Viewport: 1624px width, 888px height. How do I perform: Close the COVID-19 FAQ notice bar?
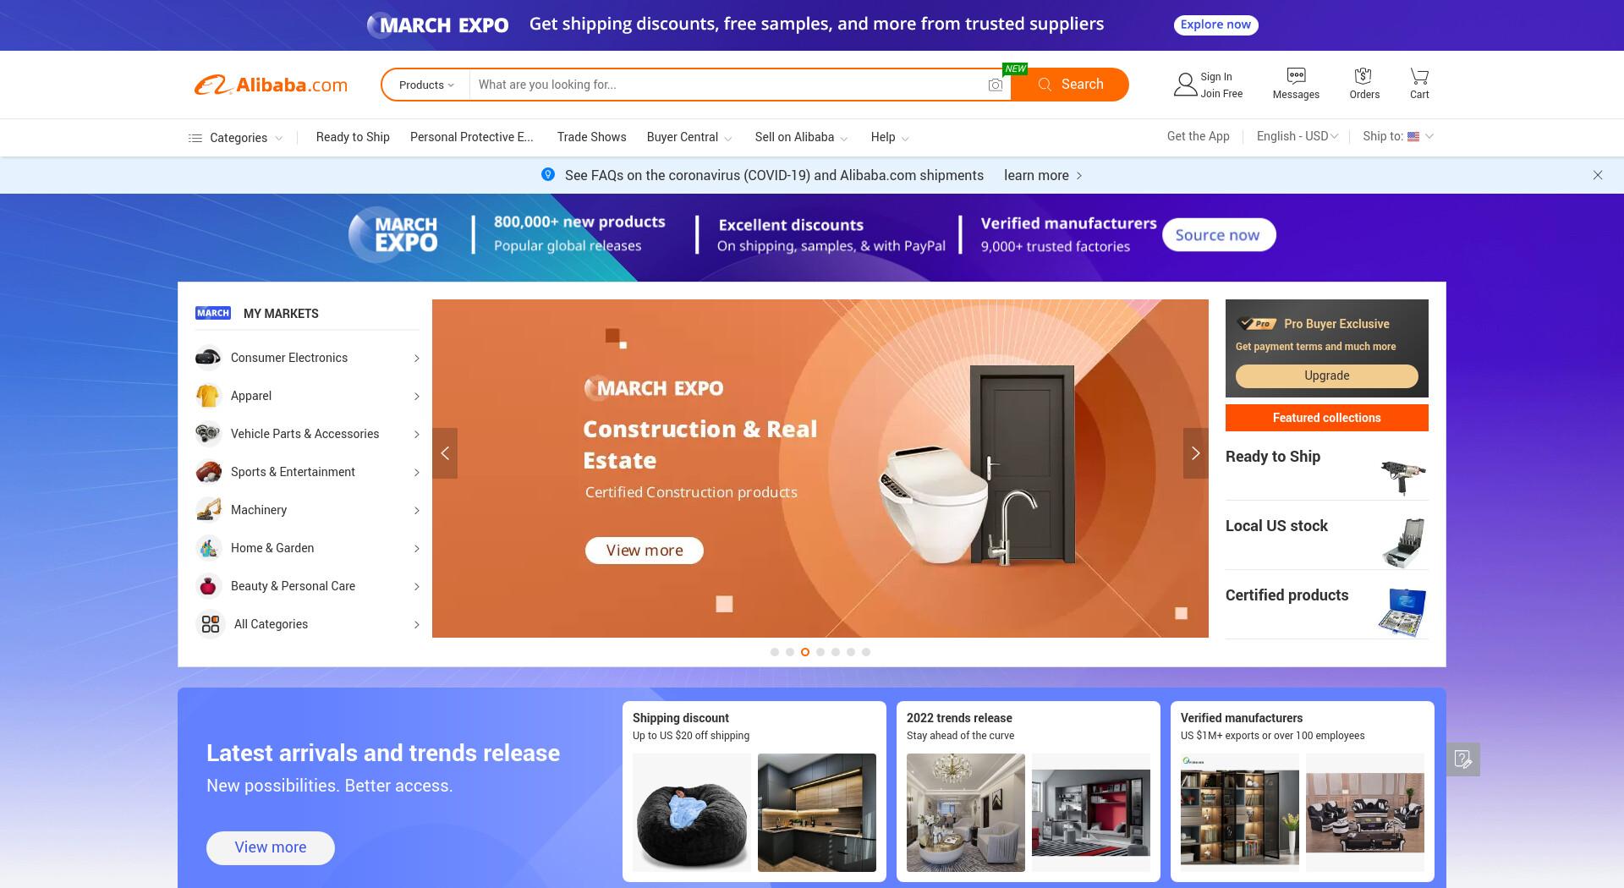tap(1598, 175)
